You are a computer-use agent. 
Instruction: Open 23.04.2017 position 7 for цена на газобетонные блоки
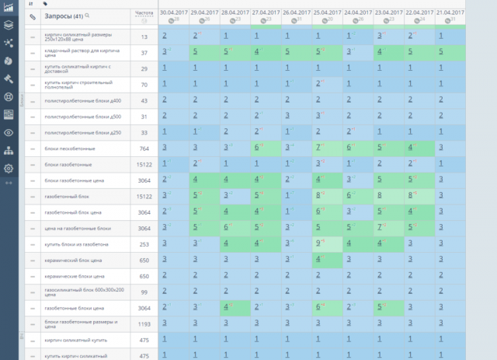click(x=380, y=227)
